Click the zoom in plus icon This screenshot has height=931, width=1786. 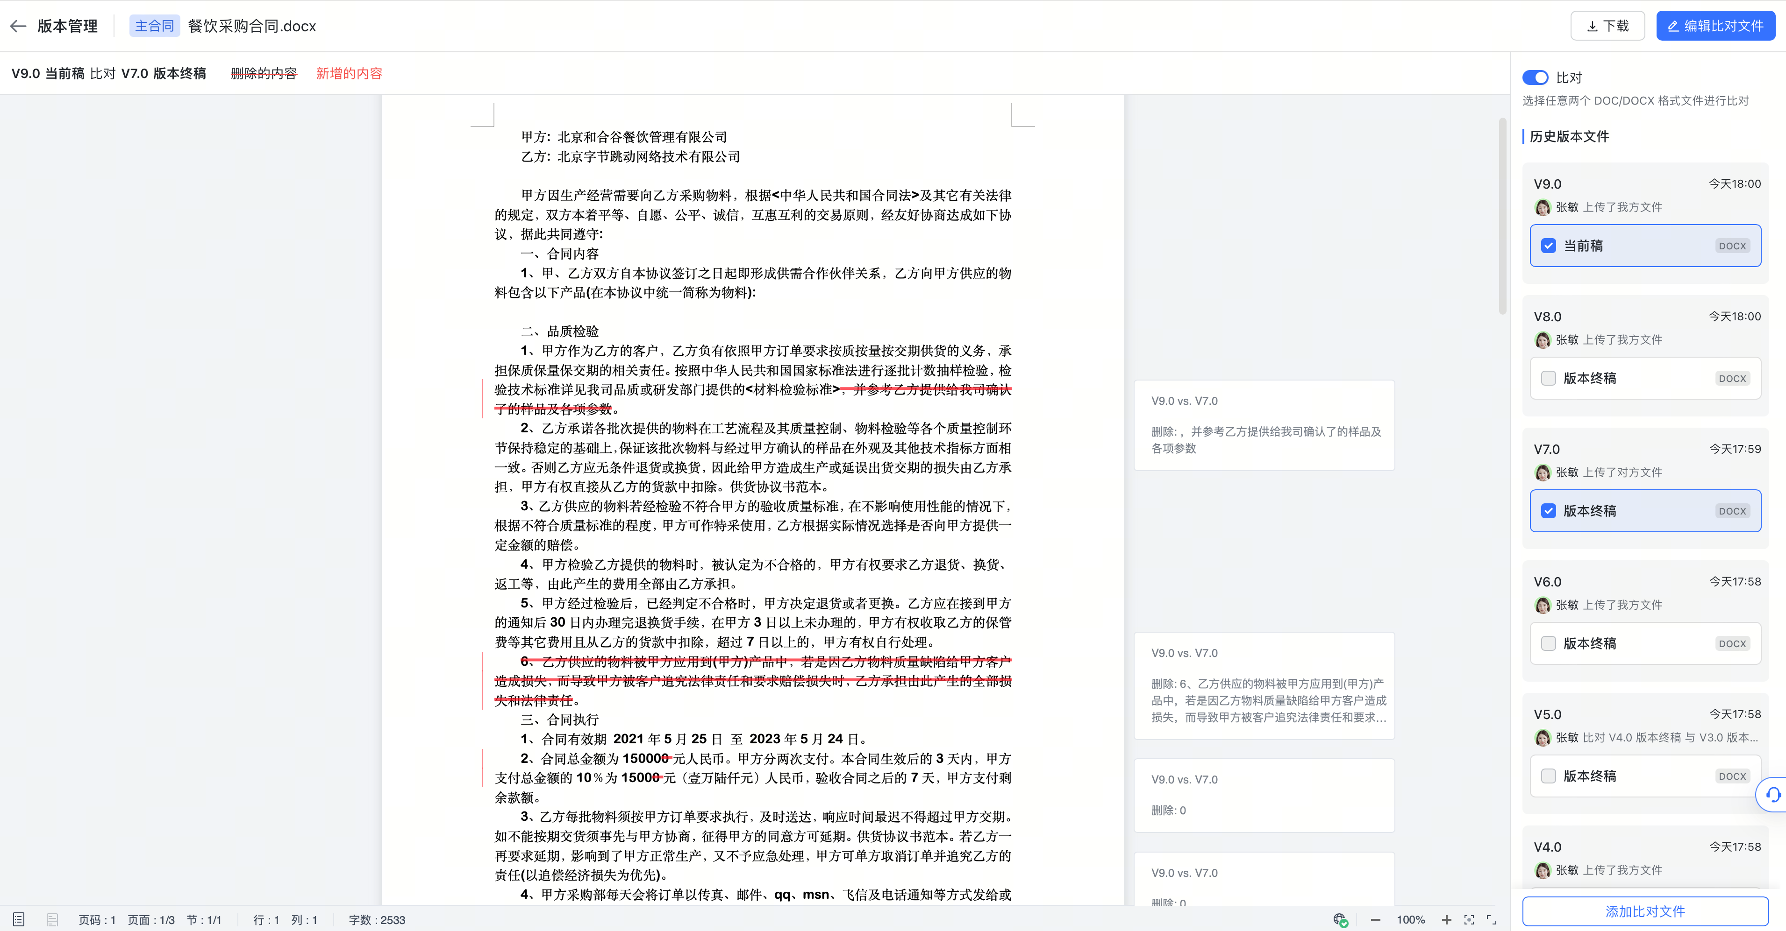pos(1446,920)
